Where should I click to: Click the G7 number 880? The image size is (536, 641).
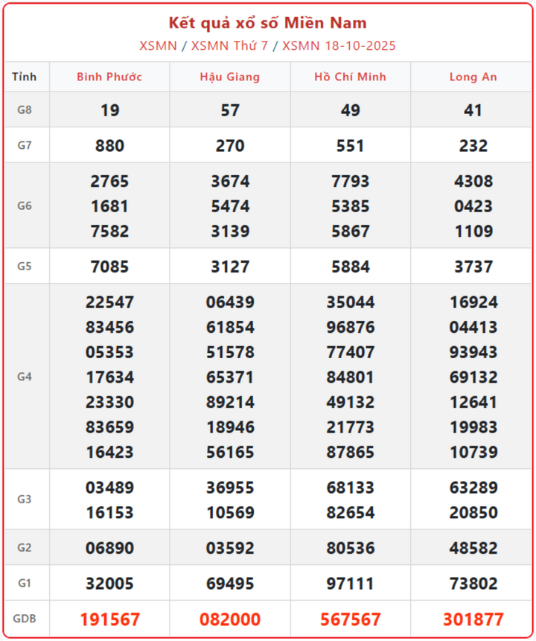109,146
